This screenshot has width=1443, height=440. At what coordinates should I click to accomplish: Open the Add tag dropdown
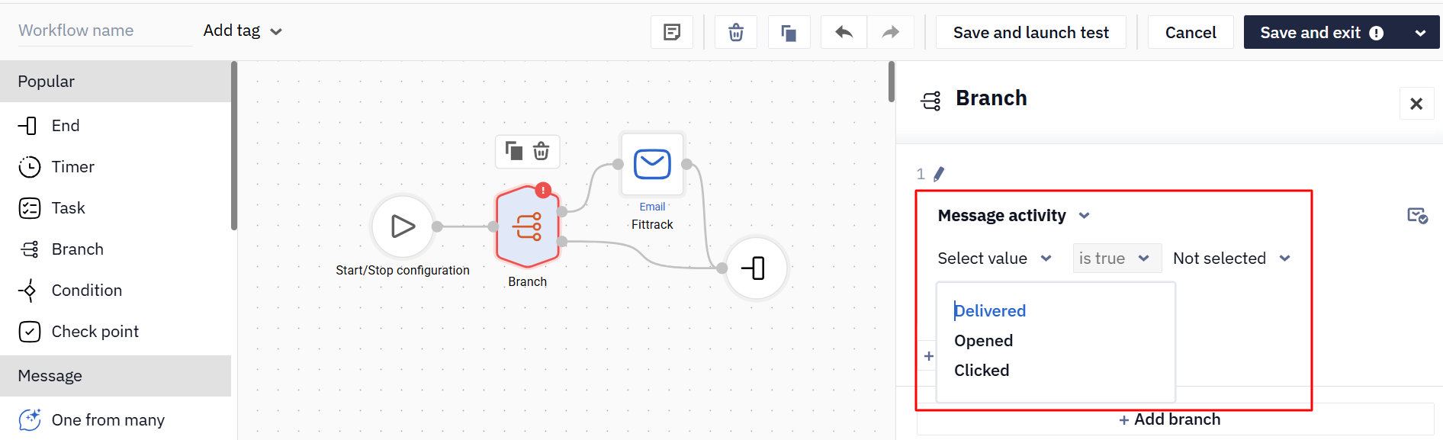(x=243, y=31)
